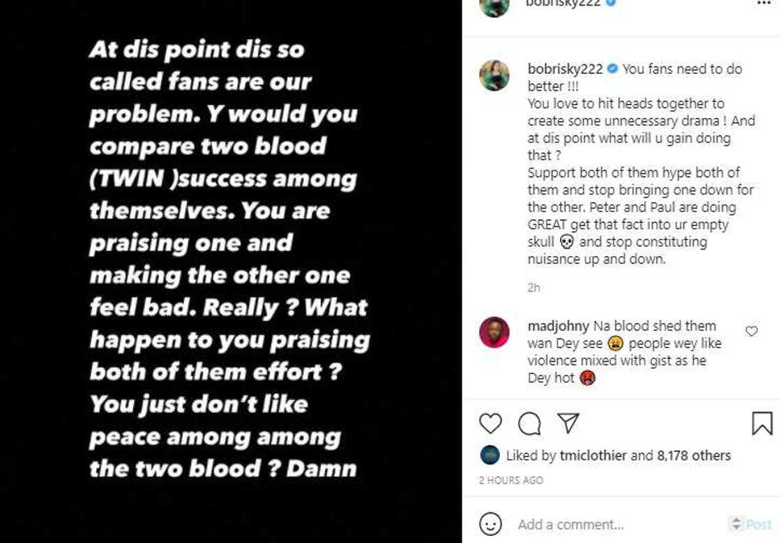Click the 2 HOURS AGO timestamp
The width and height of the screenshot is (781, 543).
(511, 480)
